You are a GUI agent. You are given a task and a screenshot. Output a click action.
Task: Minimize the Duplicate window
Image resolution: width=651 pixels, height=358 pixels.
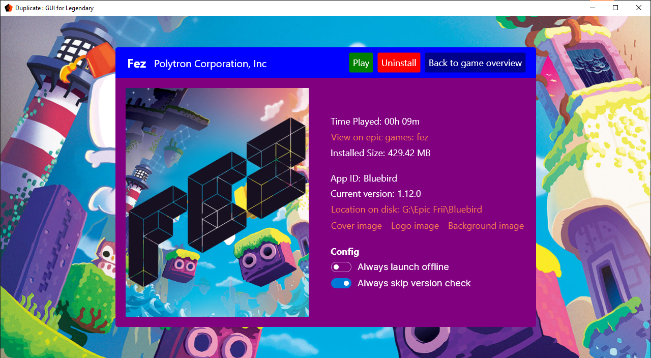[x=592, y=8]
